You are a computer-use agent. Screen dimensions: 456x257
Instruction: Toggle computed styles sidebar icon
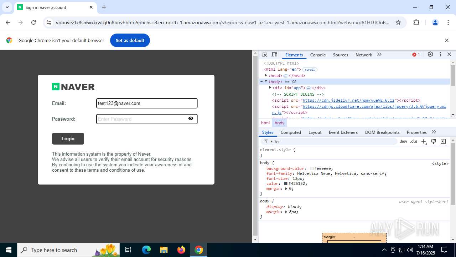pyautogui.click(x=443, y=141)
